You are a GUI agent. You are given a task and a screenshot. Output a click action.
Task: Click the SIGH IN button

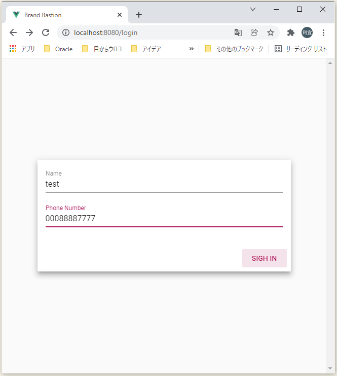(x=264, y=258)
